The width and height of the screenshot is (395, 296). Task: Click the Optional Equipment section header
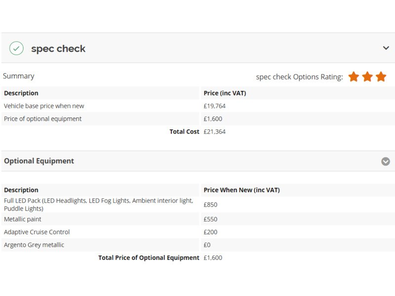(39, 161)
